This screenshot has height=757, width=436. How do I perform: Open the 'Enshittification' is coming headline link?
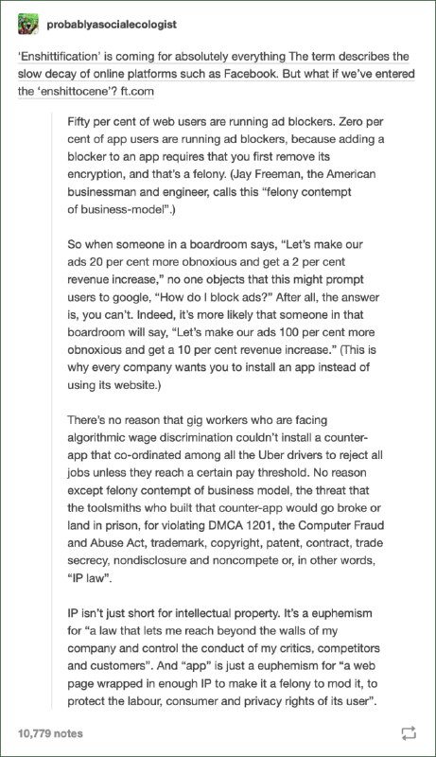click(216, 74)
